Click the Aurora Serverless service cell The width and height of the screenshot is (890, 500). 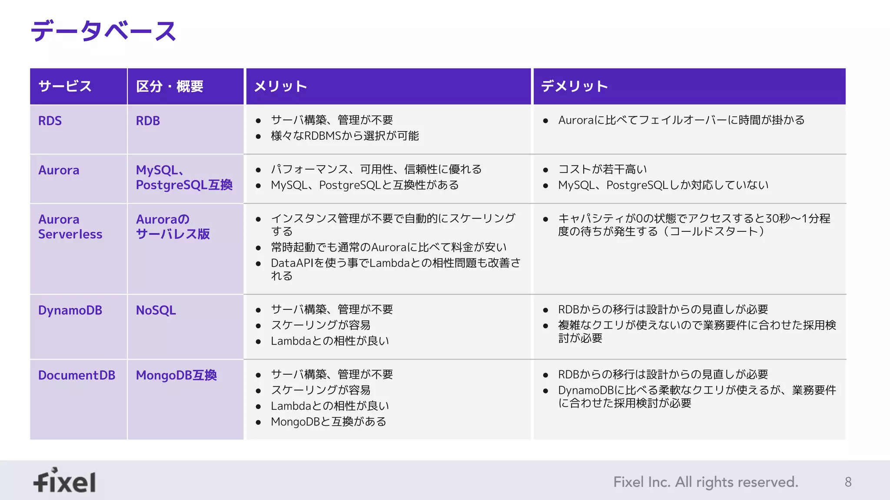point(70,227)
